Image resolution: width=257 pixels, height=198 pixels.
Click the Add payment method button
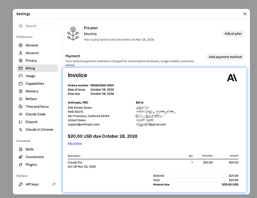coord(225,57)
